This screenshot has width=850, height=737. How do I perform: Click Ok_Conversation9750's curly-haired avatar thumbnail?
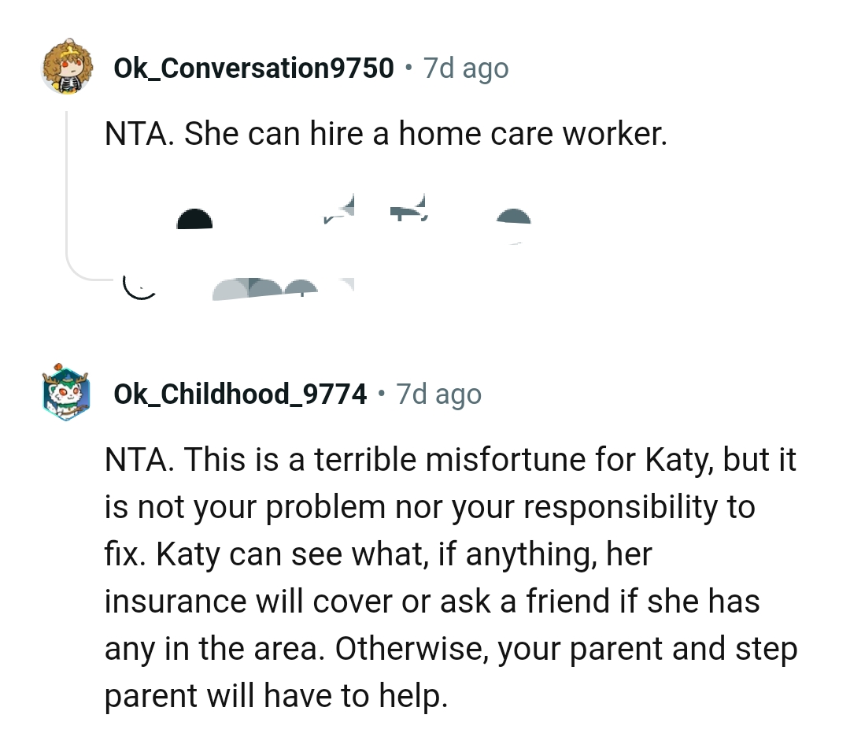click(67, 67)
